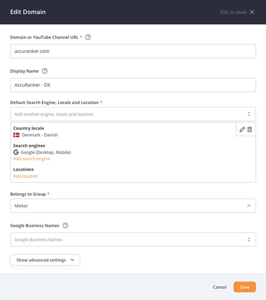Screen dimensions: 266x300
Task: Open the help tooltip next to Display Name
Action: coord(45,71)
